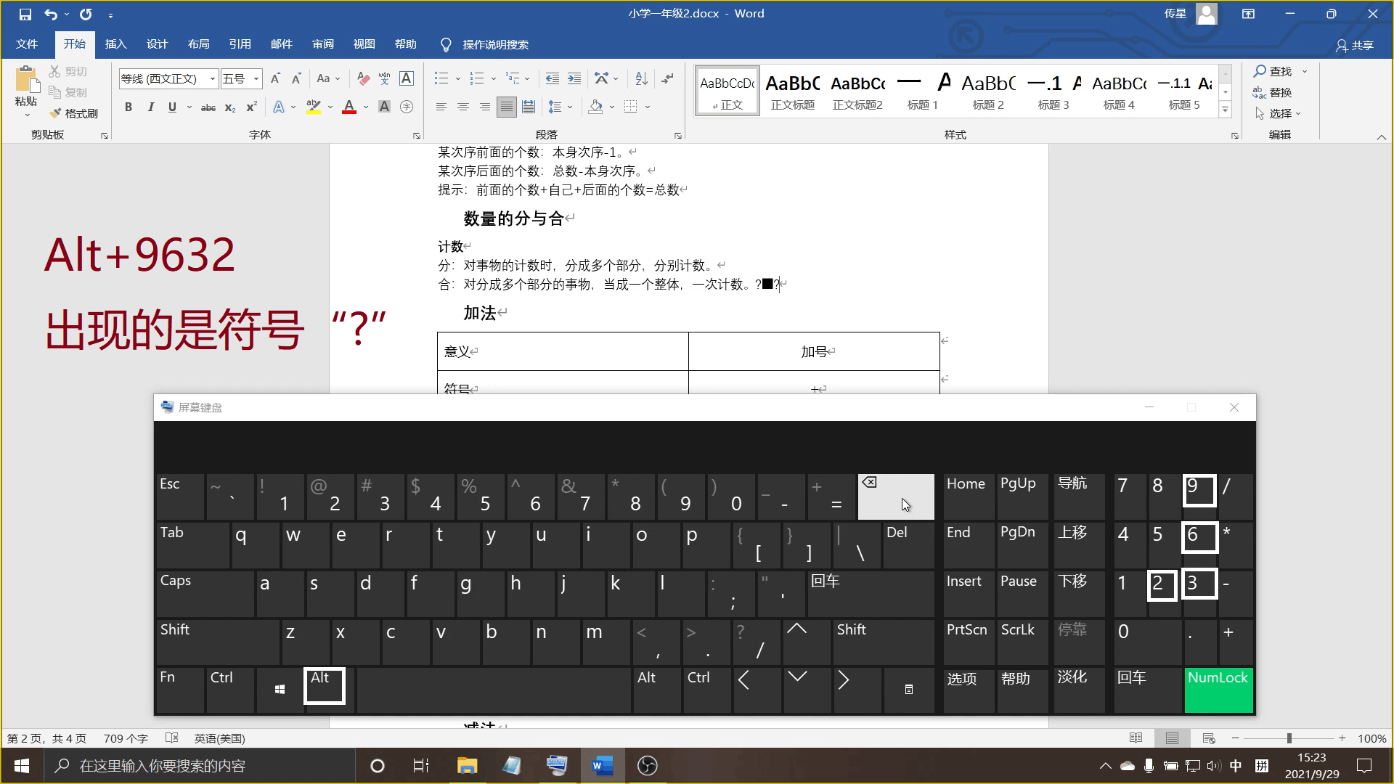Image resolution: width=1394 pixels, height=784 pixels.
Task: Open the notification center on the taskbar
Action: click(1364, 766)
